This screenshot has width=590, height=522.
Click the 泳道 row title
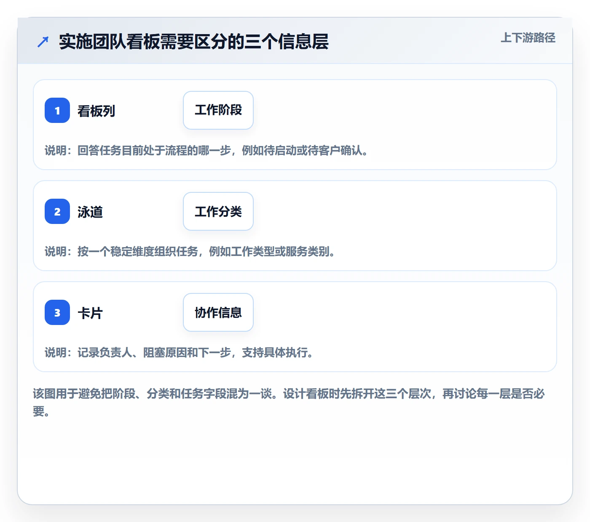90,212
